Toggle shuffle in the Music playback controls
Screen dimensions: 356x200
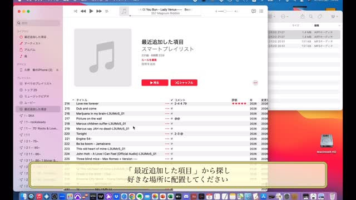point(76,11)
